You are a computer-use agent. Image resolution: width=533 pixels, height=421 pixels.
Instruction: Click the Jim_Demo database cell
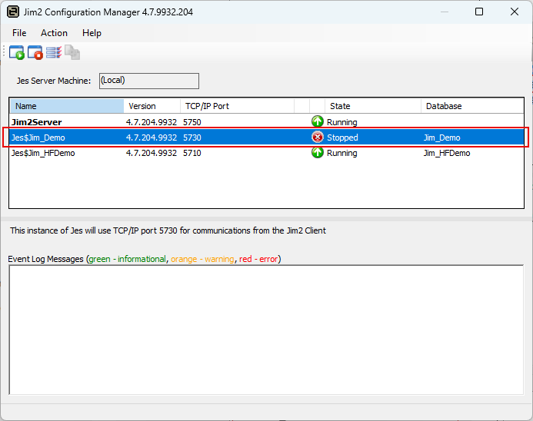442,138
